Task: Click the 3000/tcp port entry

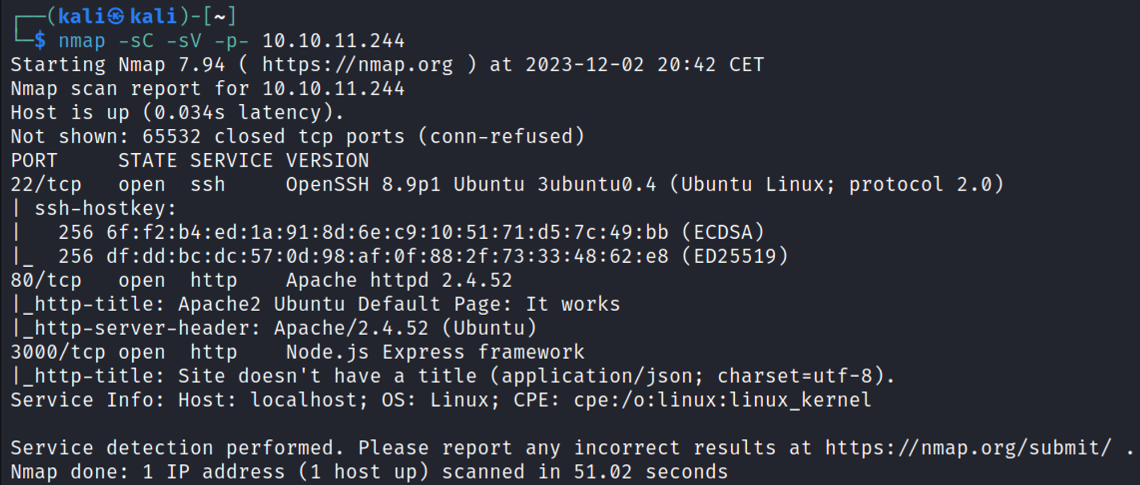Action: tap(58, 352)
